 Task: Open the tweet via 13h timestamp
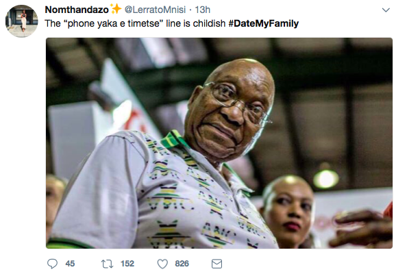pyautogui.click(x=202, y=10)
